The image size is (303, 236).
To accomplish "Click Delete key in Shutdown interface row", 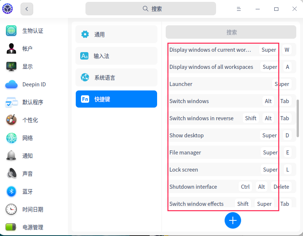I will pos(281,186).
